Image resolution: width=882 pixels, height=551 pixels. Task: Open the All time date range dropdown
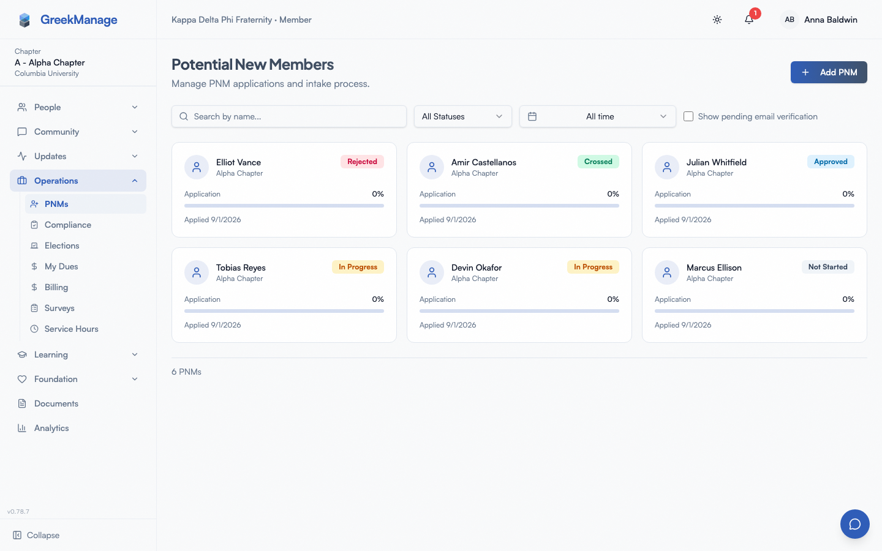[598, 116]
